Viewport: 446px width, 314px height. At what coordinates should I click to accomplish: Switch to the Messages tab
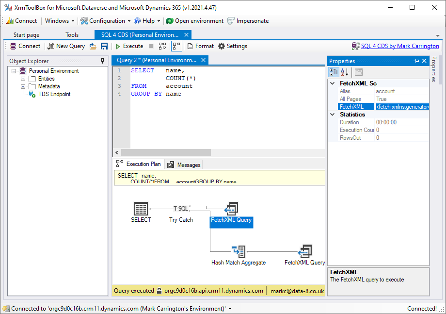pyautogui.click(x=184, y=165)
